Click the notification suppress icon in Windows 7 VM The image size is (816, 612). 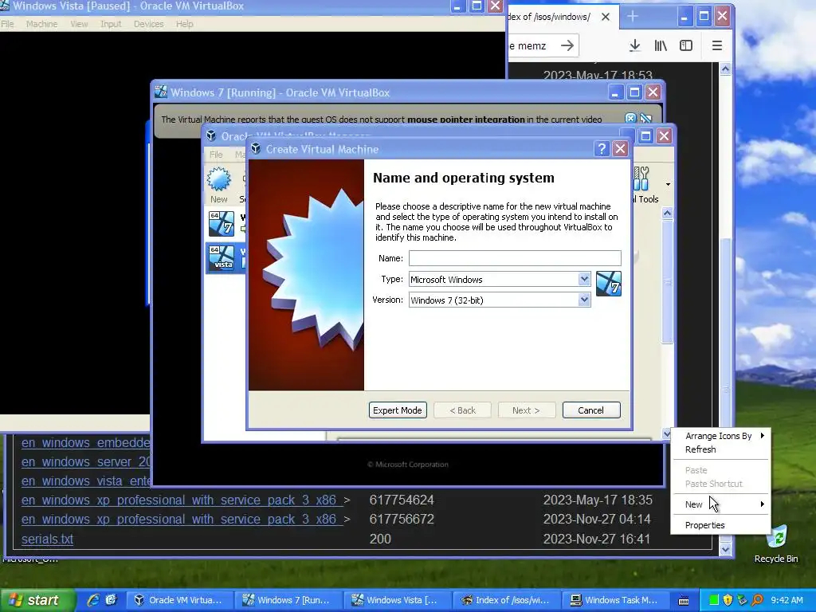coord(645,119)
